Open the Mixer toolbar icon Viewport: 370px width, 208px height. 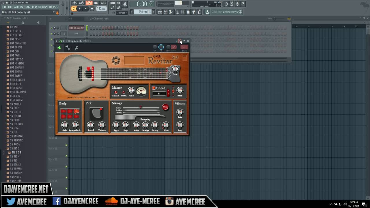pyautogui.click(x=182, y=12)
